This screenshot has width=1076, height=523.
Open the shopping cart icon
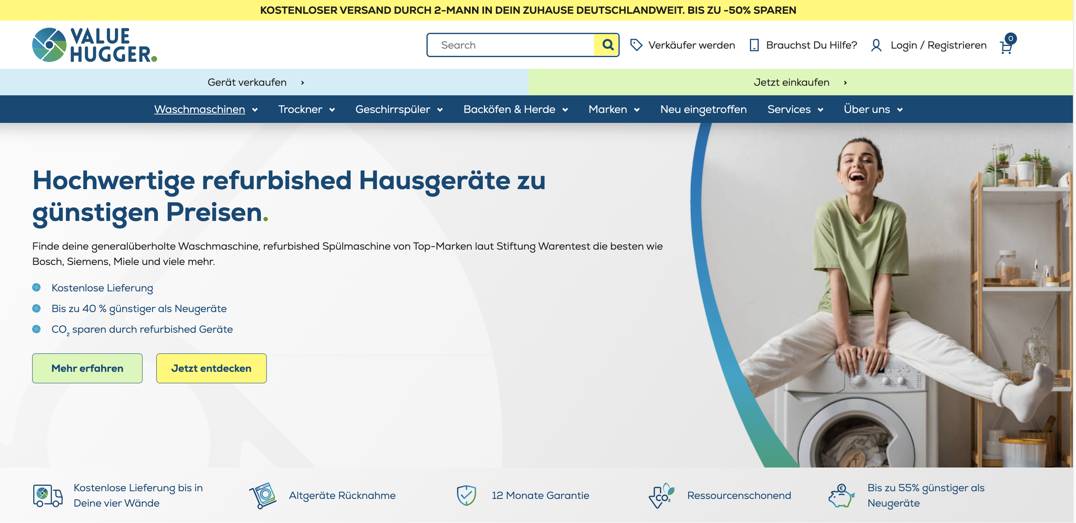1005,46
